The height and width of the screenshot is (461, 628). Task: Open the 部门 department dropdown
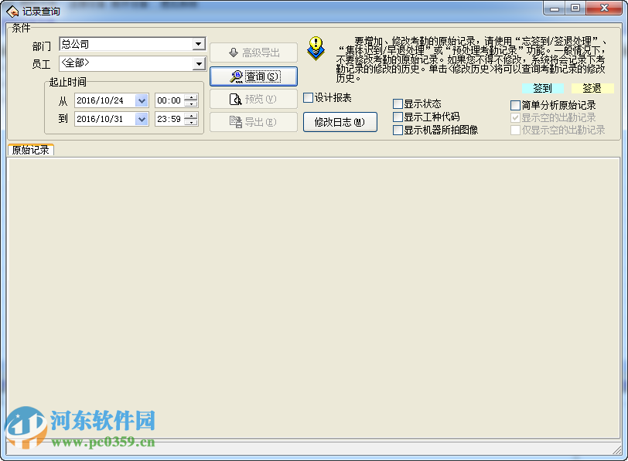pyautogui.click(x=199, y=44)
